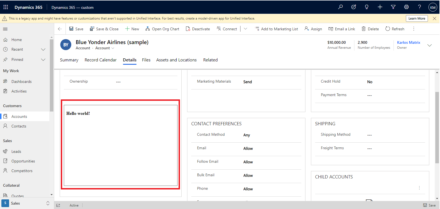Open the advanced find funnel icon
This screenshot has width=440, height=209.
coord(393,7)
